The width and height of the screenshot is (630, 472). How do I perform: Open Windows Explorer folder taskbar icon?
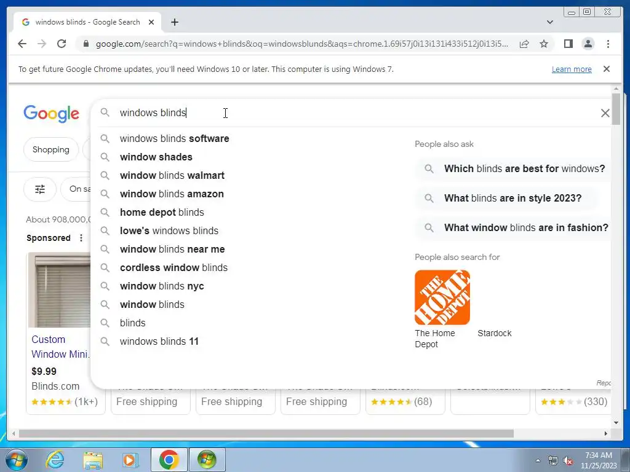93,460
